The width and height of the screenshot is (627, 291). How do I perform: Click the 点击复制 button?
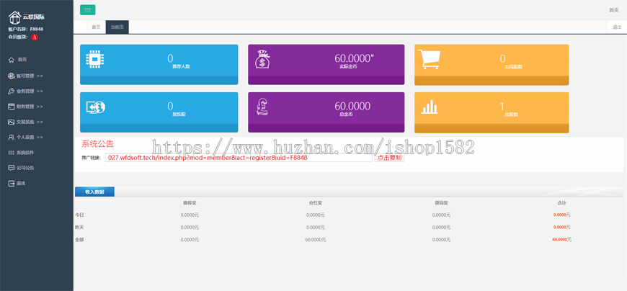tap(389, 158)
